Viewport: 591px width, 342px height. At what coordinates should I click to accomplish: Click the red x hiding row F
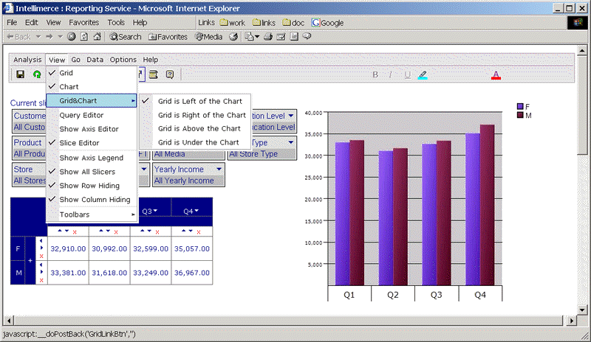[x=41, y=256]
